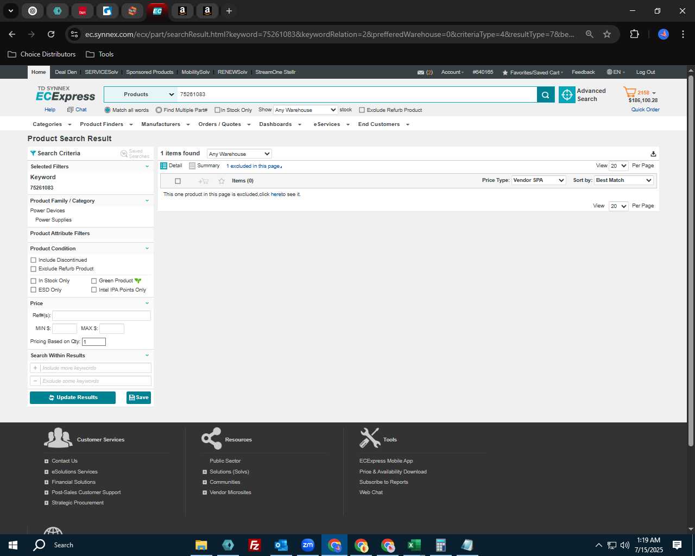Viewport: 695px width, 556px height.
Task: Check In Stock Only in search bar
Action: coord(217,110)
